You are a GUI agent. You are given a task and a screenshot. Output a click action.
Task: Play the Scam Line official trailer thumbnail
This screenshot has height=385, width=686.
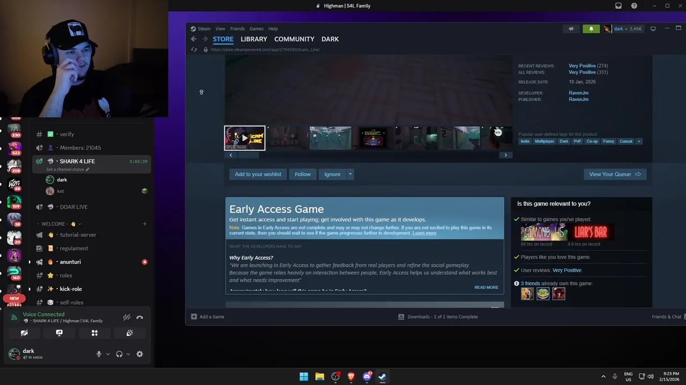[x=244, y=138]
